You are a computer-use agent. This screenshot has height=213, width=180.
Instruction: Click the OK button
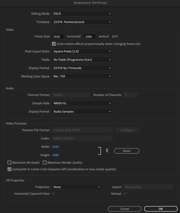click(x=161, y=209)
